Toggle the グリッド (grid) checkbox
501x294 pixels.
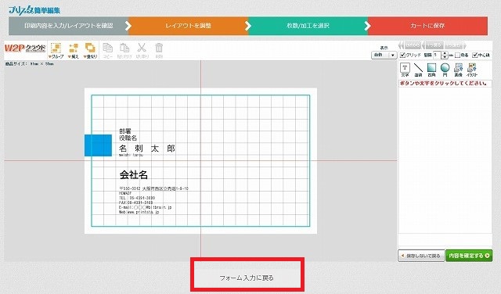[x=402, y=55]
